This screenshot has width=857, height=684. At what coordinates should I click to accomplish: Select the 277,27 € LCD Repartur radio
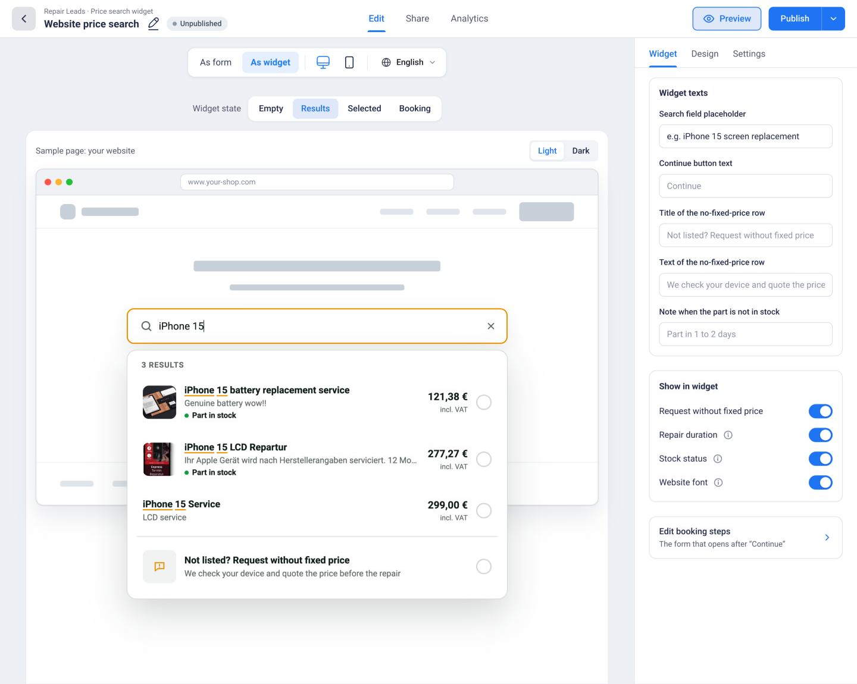(x=484, y=459)
